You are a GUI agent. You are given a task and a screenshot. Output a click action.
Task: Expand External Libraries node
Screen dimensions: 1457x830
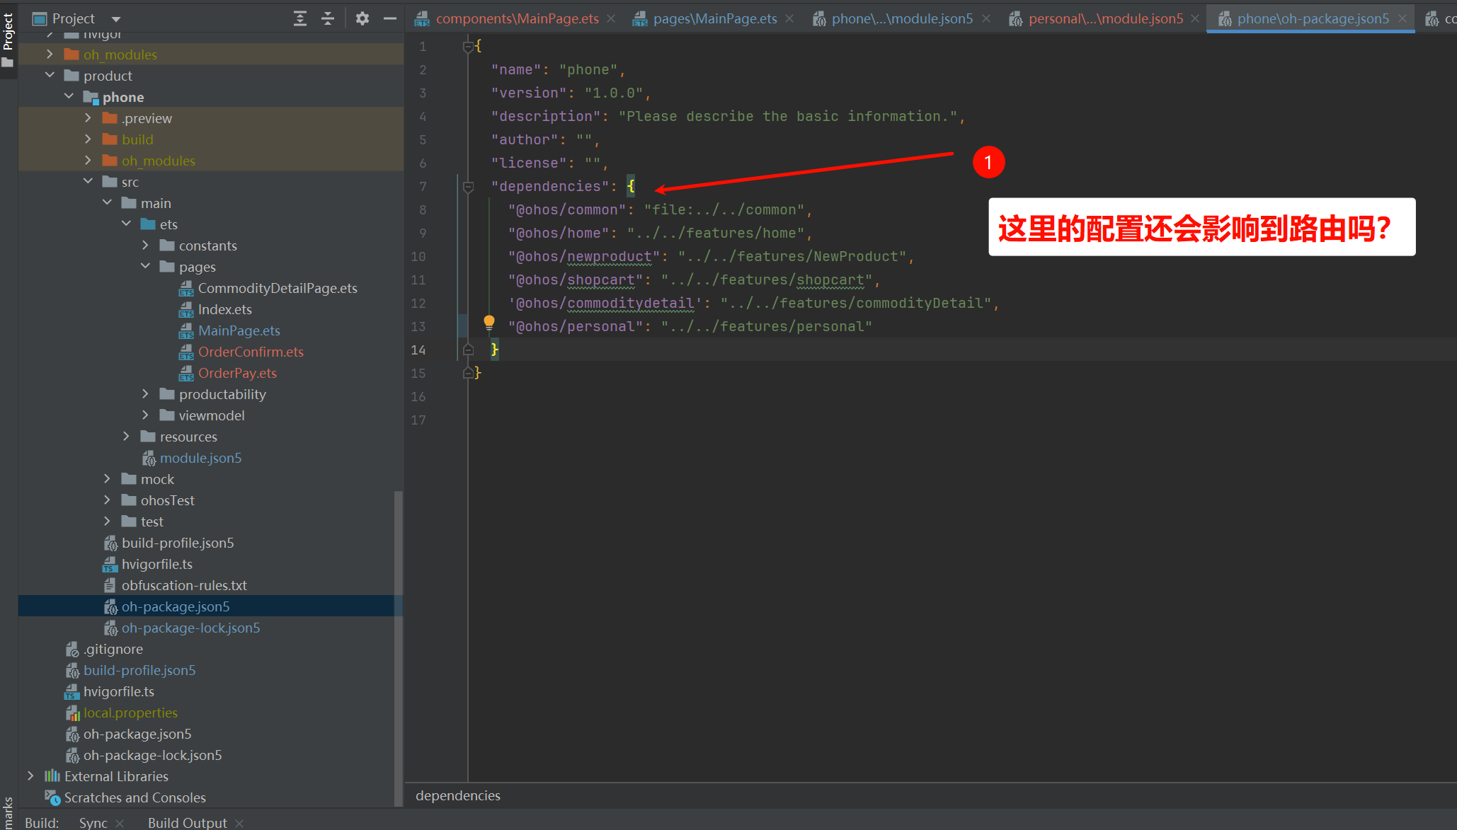30,776
